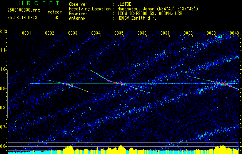Select the filename 2508190830.png

[x=23, y=10]
